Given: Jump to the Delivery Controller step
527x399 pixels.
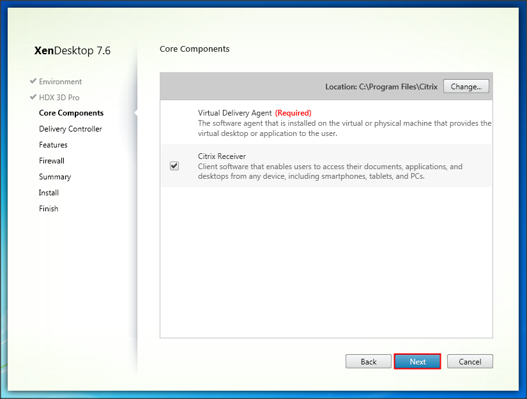Looking at the screenshot, I should coord(70,129).
